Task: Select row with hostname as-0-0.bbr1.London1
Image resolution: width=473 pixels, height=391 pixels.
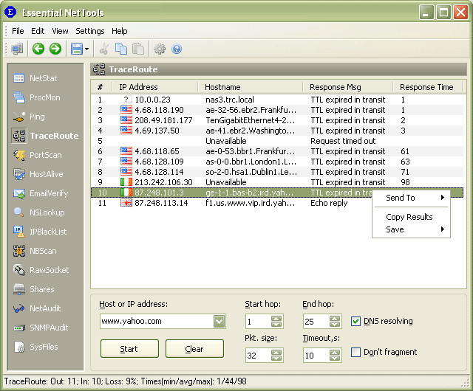Action: coord(277,162)
